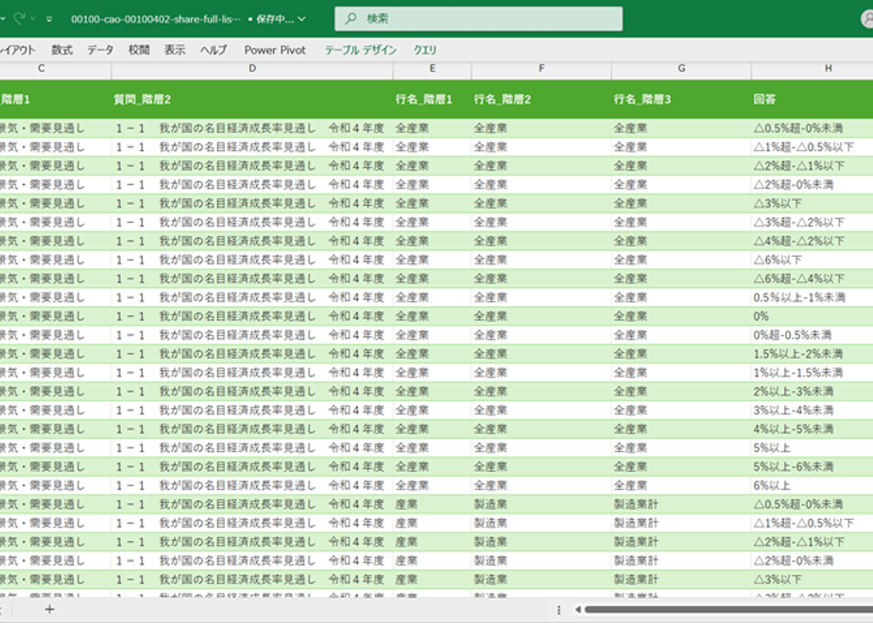Image resolution: width=873 pixels, height=623 pixels.
Task: Select column D header
Action: [x=252, y=69]
